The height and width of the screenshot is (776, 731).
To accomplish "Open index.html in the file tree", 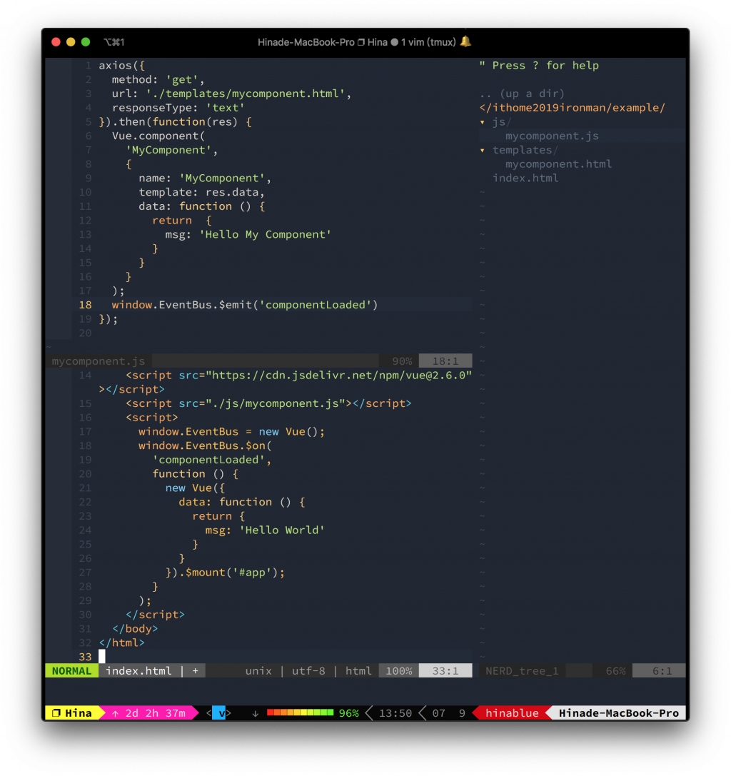I will click(525, 178).
